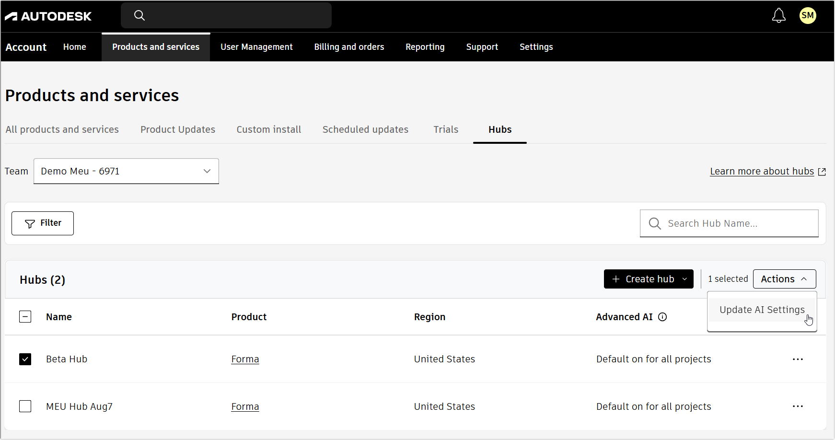Open Settings in navigation
Screen dimensions: 835x440
[x=536, y=47]
